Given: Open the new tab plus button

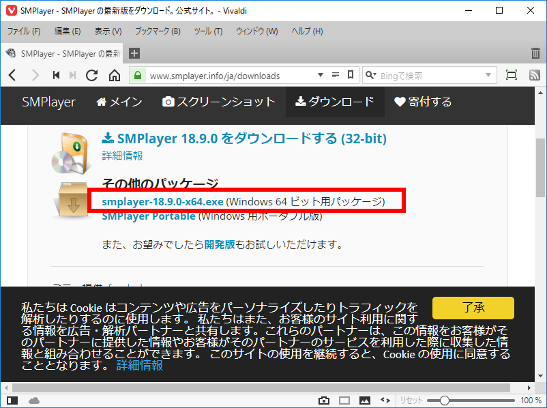Looking at the screenshot, I should (x=134, y=53).
